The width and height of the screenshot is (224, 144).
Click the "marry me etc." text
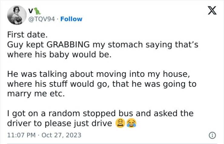click(x=36, y=93)
